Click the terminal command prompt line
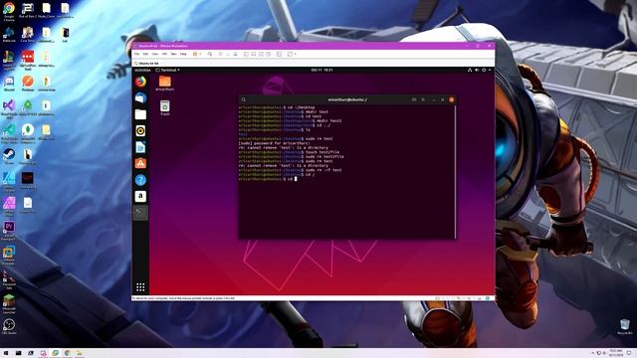 click(268, 179)
